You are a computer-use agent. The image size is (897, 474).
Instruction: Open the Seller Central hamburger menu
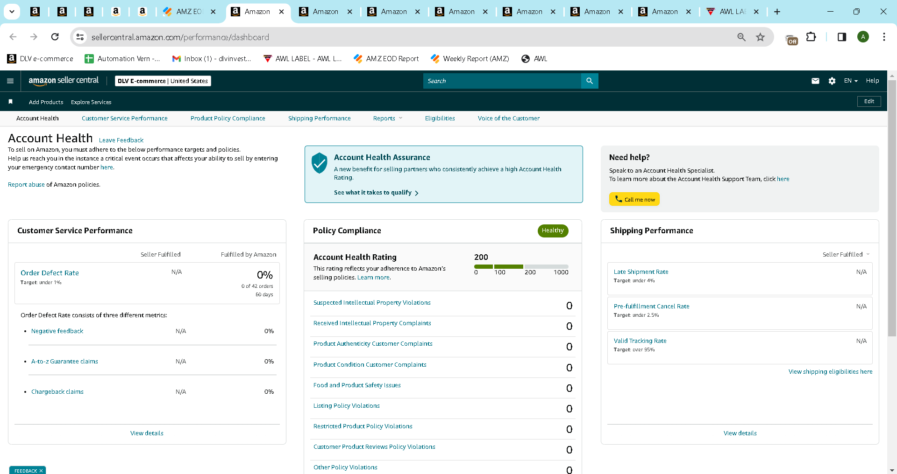coord(10,81)
